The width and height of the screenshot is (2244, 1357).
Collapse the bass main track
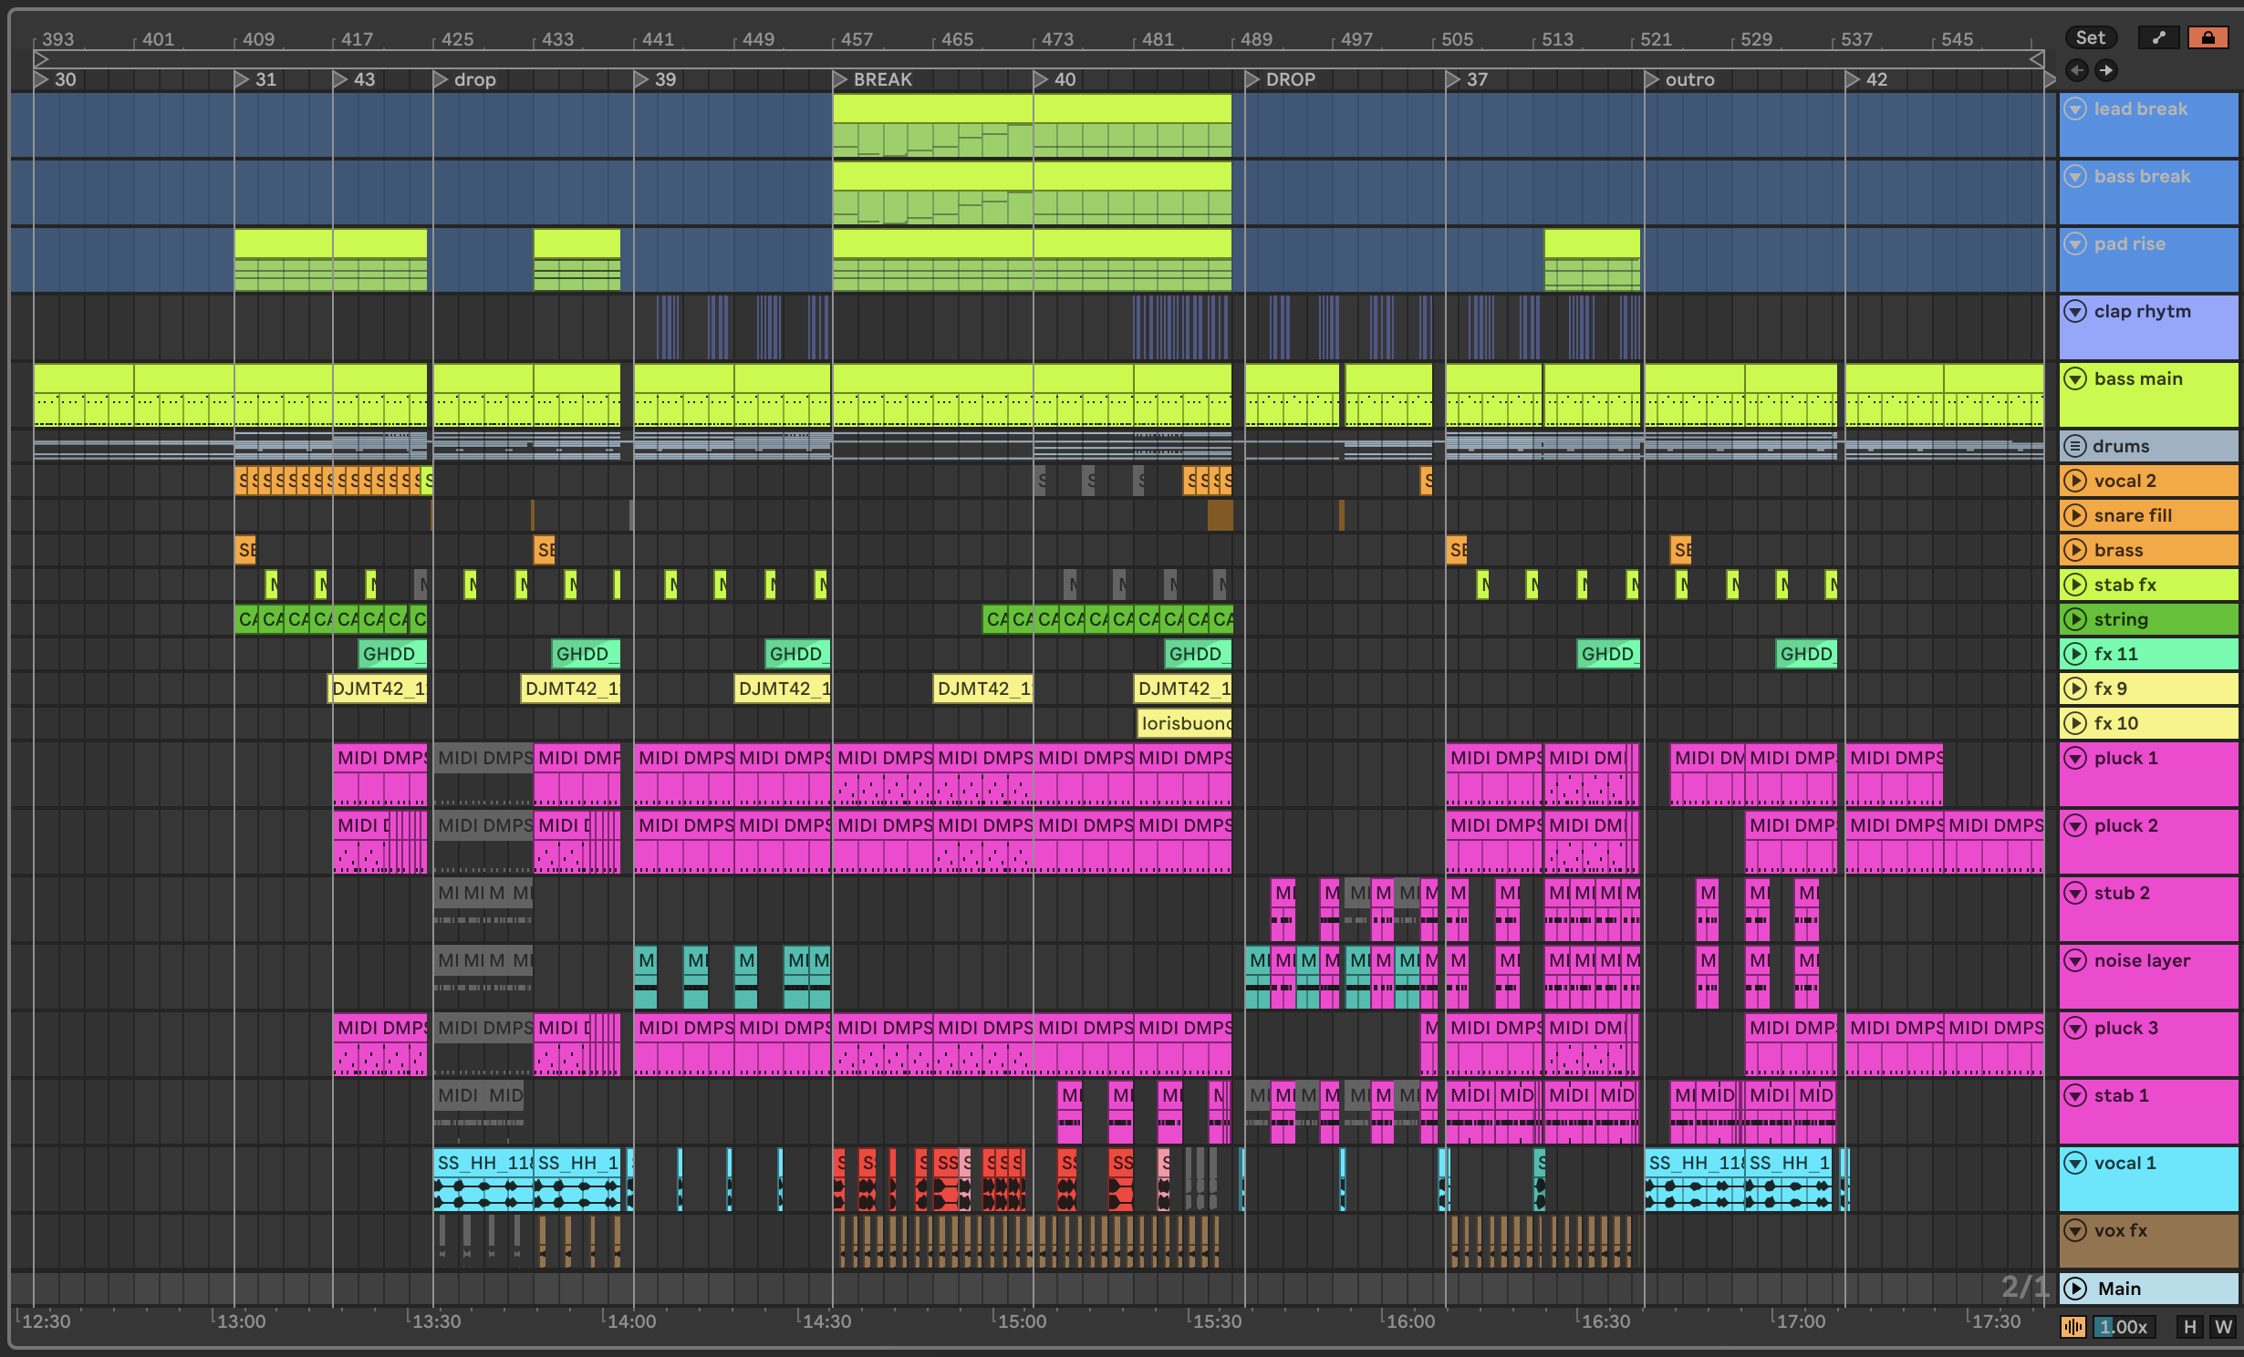pyautogui.click(x=2075, y=378)
